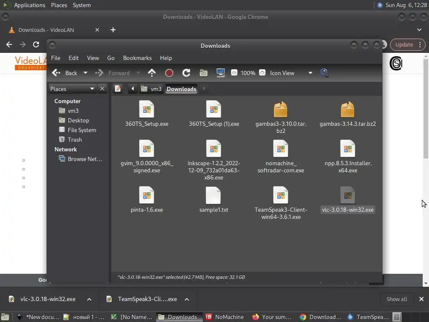Expand options for vlc-3.0.18-win32.exe download
This screenshot has height=322, width=429.
click(89, 299)
